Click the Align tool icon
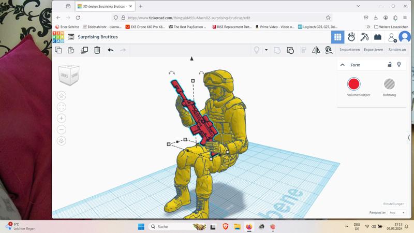Screen dimensions: 414x233 tap(303, 50)
